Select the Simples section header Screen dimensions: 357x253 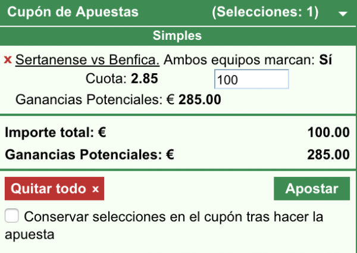tap(177, 36)
